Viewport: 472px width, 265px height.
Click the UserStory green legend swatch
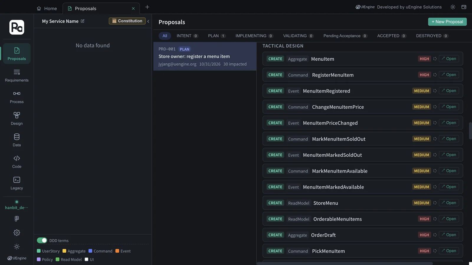(x=39, y=251)
